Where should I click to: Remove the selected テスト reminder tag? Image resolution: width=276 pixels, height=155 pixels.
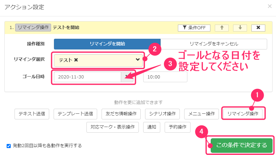(x=76, y=60)
